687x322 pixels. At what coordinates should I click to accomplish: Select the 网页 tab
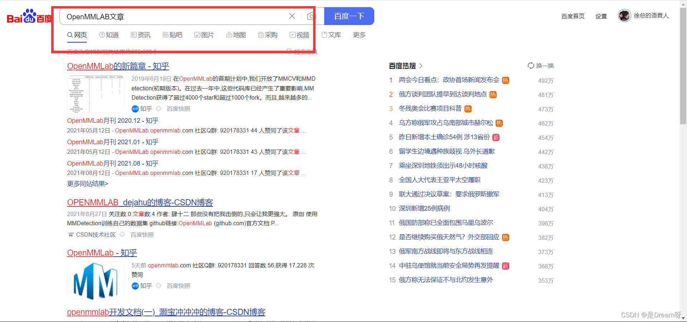77,35
